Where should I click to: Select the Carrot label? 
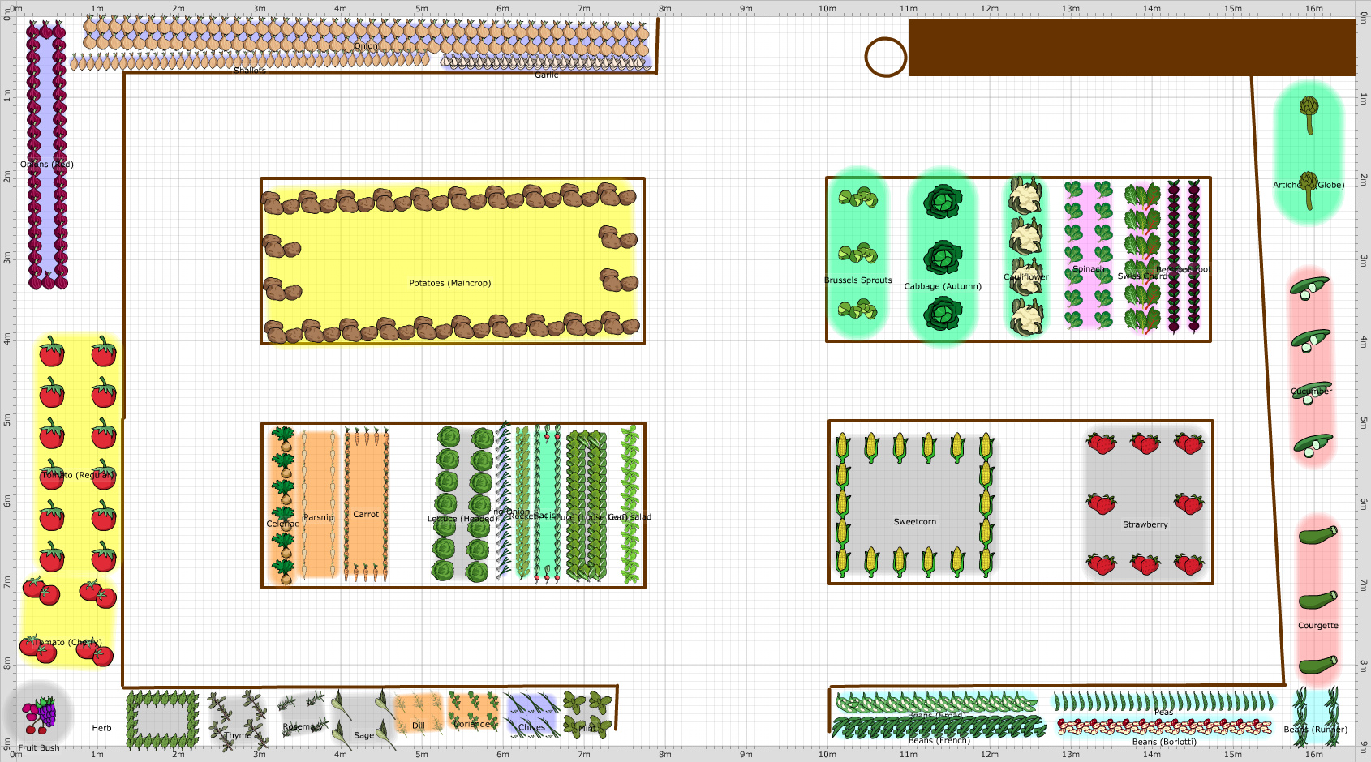(366, 514)
